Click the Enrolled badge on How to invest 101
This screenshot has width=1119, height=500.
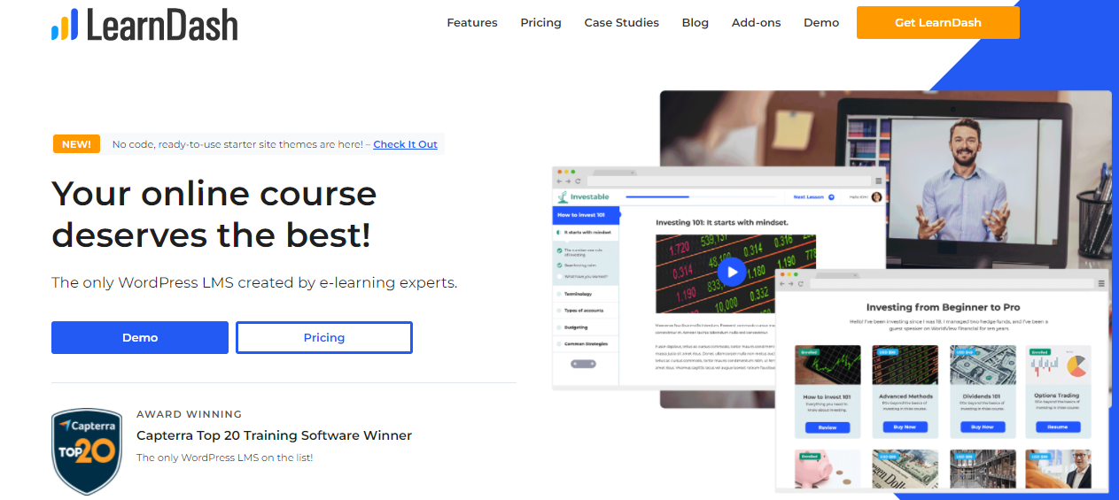(809, 352)
